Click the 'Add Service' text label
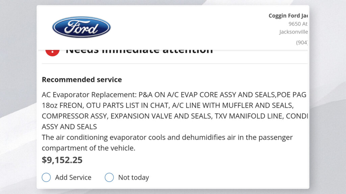This screenshot has height=194, width=346. pos(73,177)
